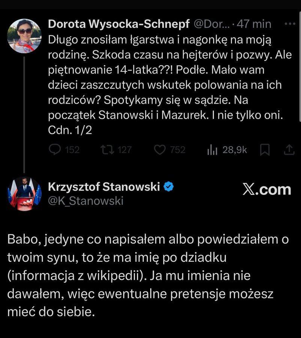Open the three-dot more options menu

pos(290,24)
